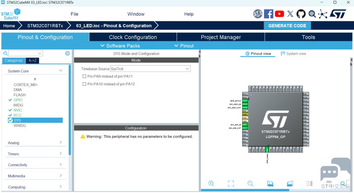Zoom in on the pinout view

click(x=211, y=184)
